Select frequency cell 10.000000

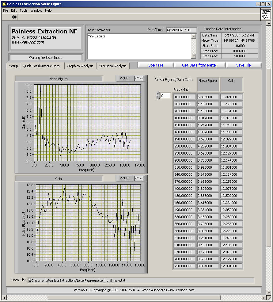pyautogui.click(x=184, y=97)
